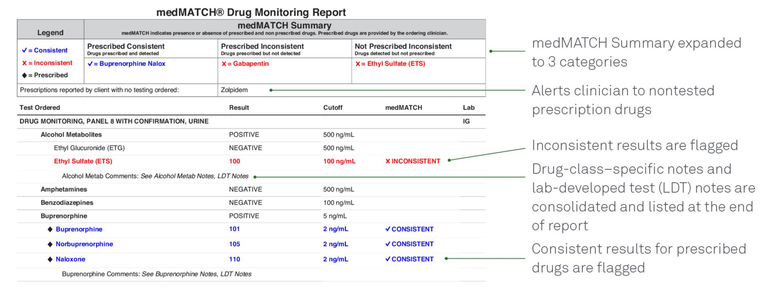Image resolution: width=776 pixels, height=296 pixels.
Task: Click the '5 ng/mL' cutoff value
Action: 335,216
